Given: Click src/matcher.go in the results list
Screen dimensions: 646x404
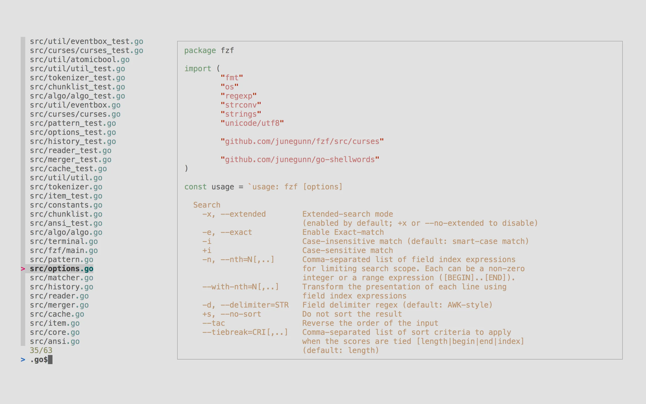Looking at the screenshot, I should pos(61,278).
